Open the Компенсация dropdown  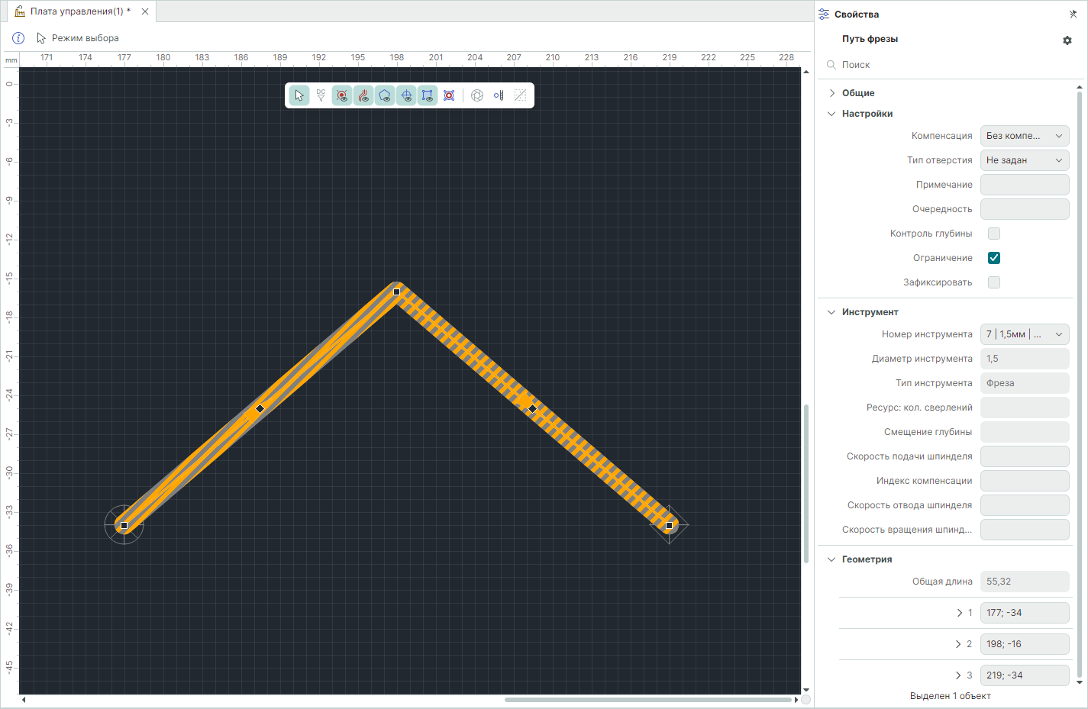[x=1024, y=136]
